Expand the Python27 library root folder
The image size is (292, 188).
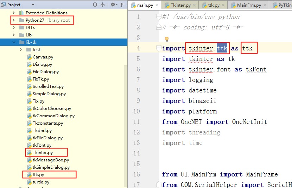13,20
